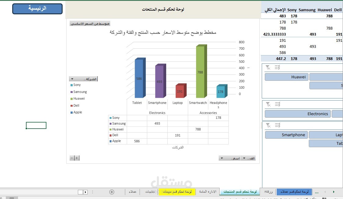This screenshot has height=199, width=343.
Task: Select the partially visible Tablet slicer item
Action: point(326,143)
